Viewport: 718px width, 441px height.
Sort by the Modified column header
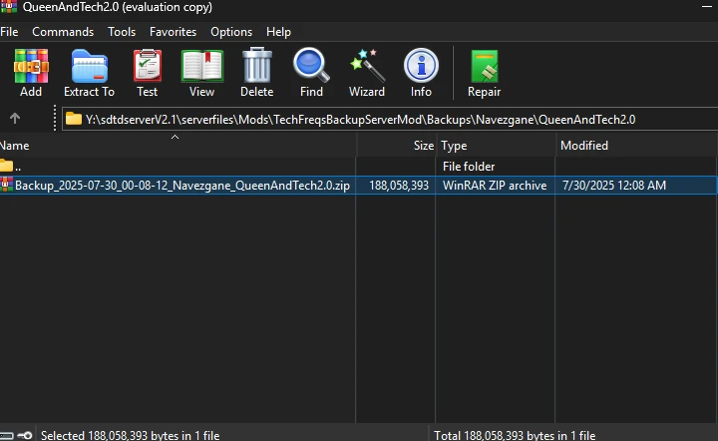[x=636, y=146]
